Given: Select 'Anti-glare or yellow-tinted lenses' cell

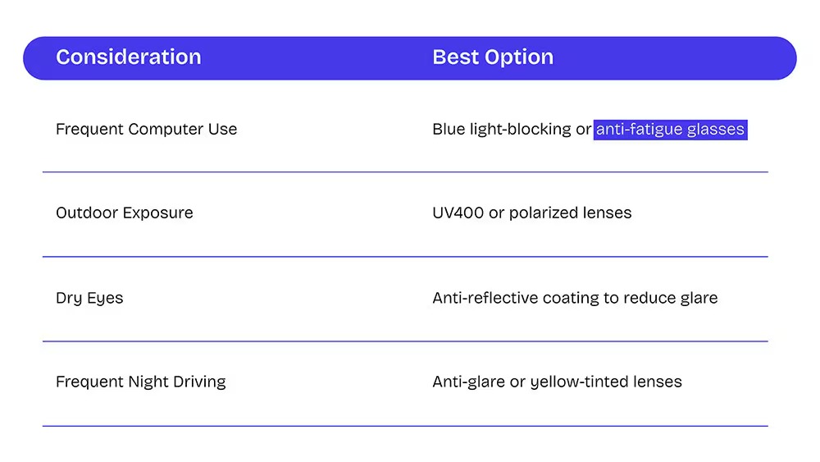Looking at the screenshot, I should 557,382.
